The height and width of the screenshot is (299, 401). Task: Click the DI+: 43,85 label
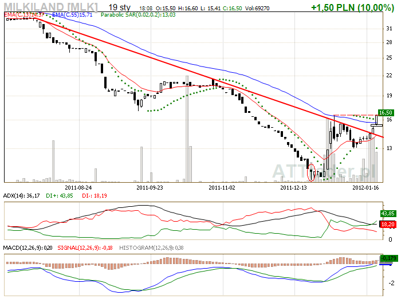60,196
